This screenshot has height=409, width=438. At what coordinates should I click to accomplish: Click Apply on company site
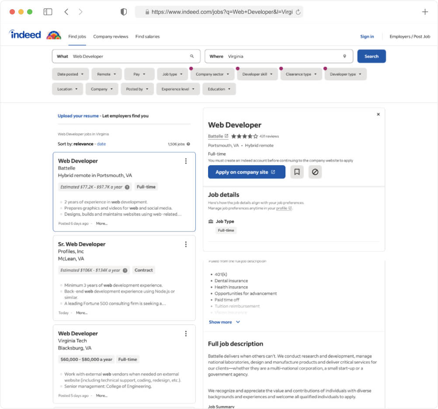[x=246, y=172]
